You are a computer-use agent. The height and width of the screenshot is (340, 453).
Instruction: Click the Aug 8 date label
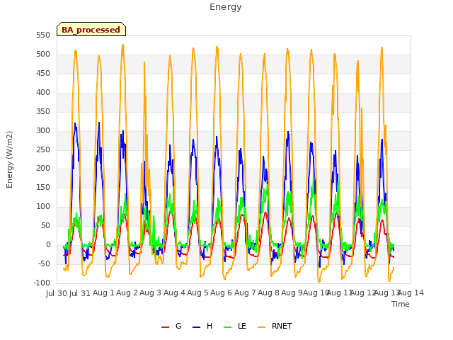[268, 293]
